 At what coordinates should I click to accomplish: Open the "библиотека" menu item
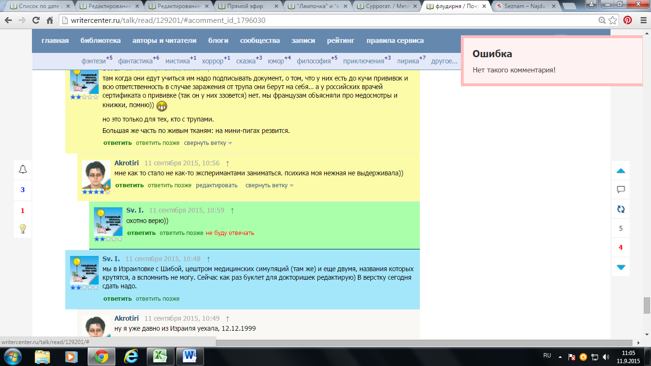pos(101,41)
